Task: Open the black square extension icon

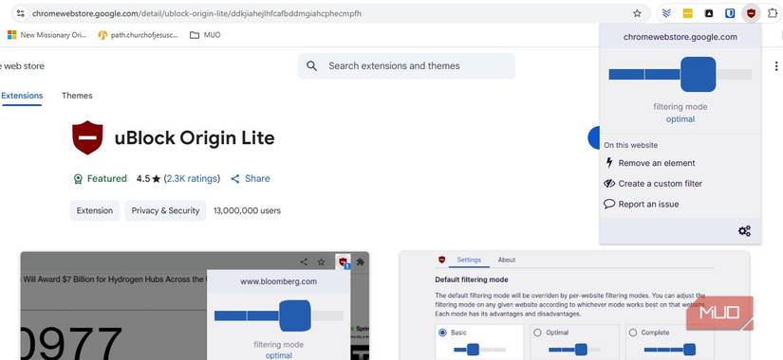Action: tap(709, 13)
